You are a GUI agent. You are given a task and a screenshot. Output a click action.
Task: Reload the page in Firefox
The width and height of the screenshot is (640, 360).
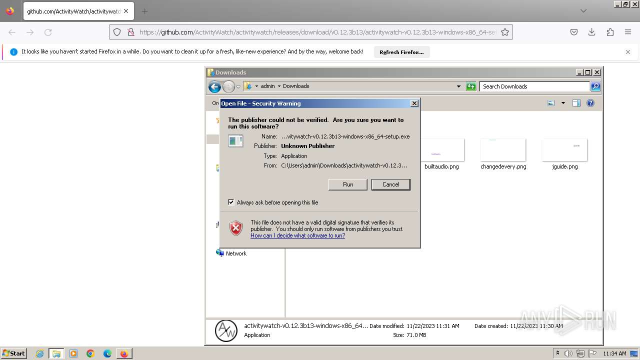48,32
